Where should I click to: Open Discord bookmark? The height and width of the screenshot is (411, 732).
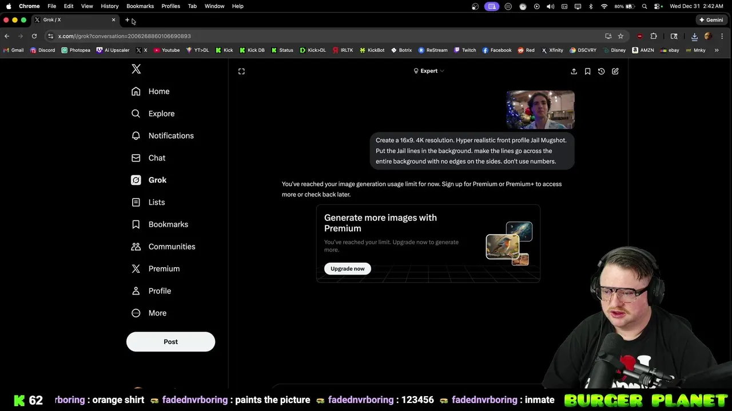click(42, 50)
